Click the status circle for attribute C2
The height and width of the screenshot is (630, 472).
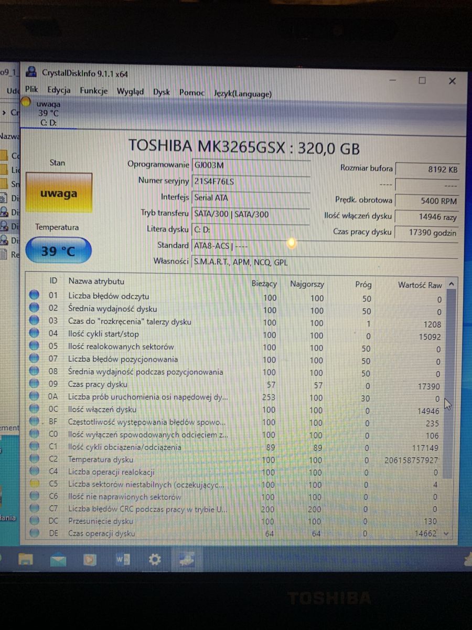point(34,459)
